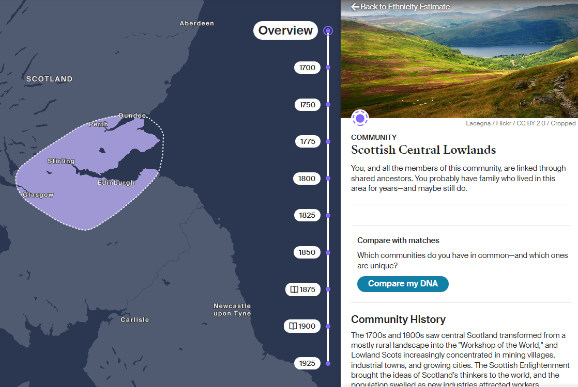Select the 1700 timeline period
578x387 pixels.
coord(307,68)
